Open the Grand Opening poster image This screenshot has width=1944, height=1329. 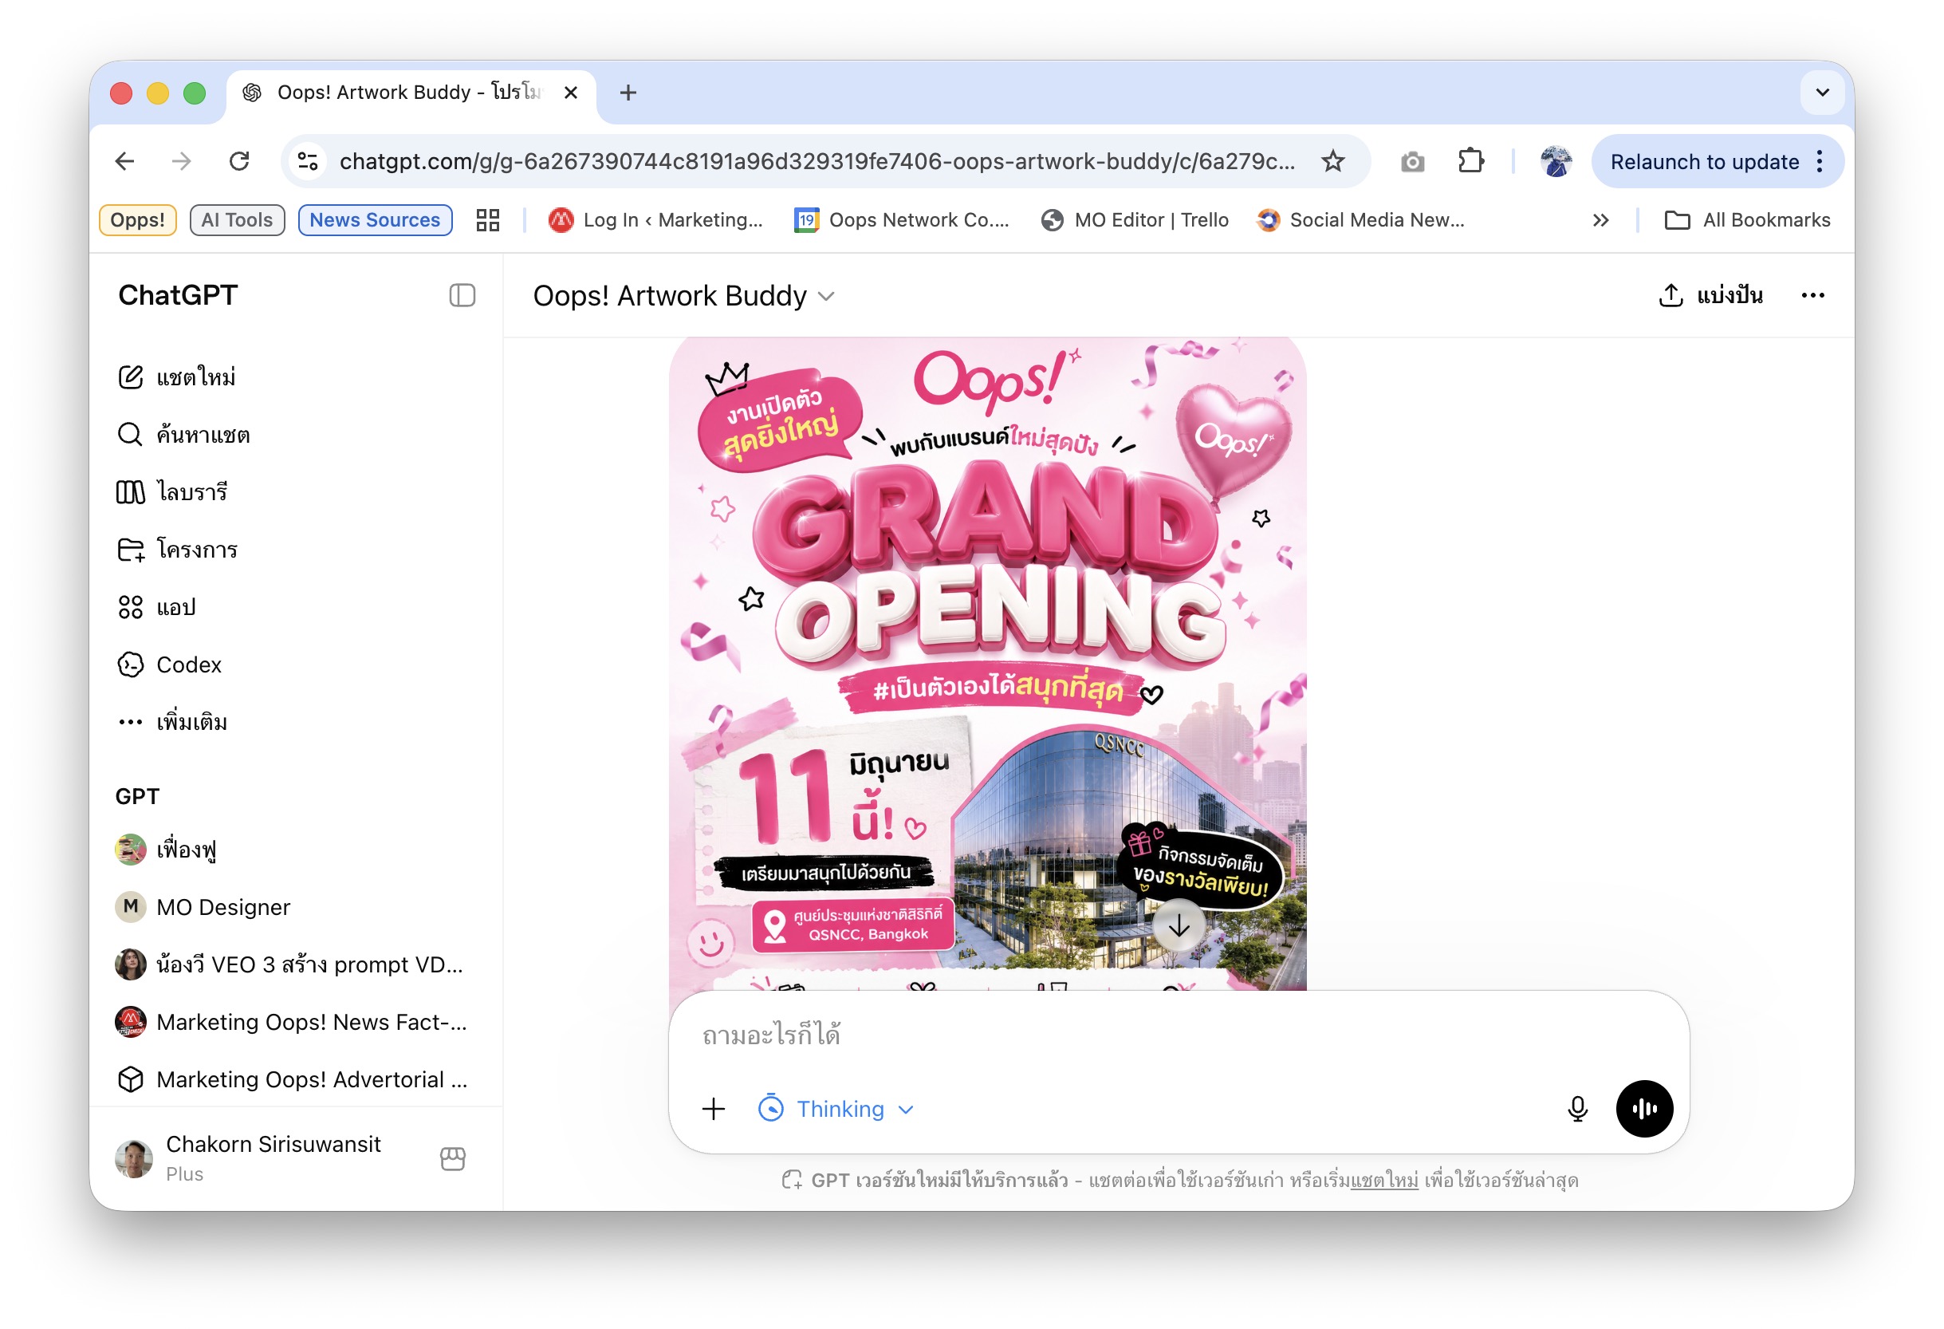pyautogui.click(x=987, y=664)
